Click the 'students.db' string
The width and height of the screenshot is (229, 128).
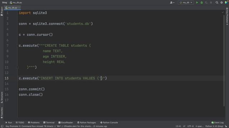[x=79, y=24]
